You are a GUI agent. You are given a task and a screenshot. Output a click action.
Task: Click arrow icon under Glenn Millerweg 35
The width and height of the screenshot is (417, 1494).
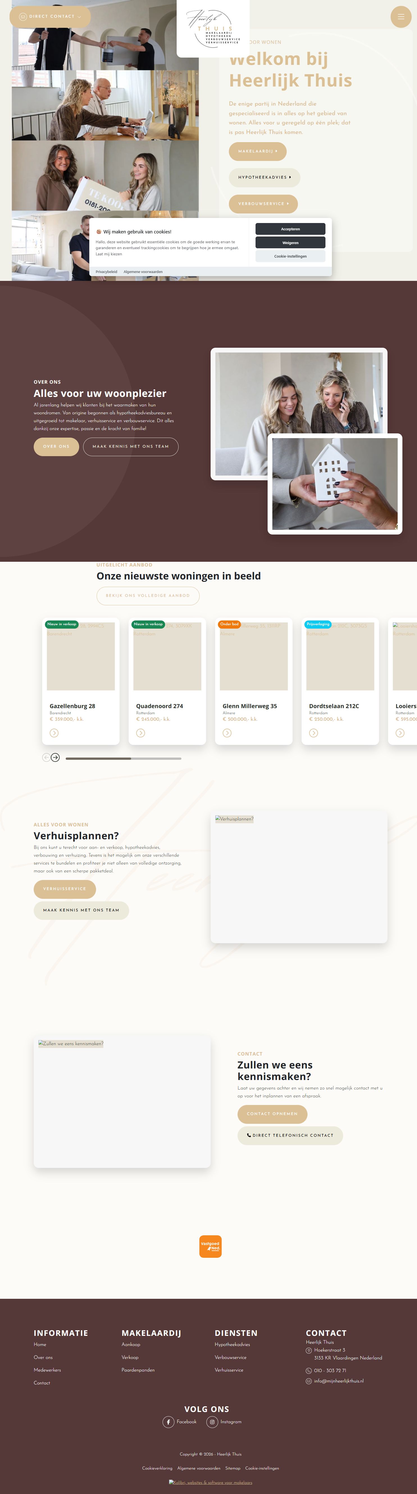tap(227, 733)
